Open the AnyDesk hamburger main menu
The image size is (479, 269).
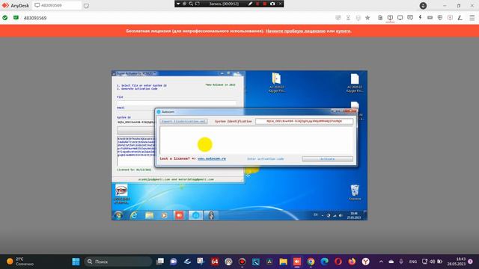point(472,18)
